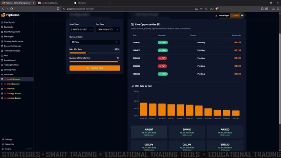Log out using the Logout item
281x158 pixels.
pyautogui.click(x=8, y=149)
